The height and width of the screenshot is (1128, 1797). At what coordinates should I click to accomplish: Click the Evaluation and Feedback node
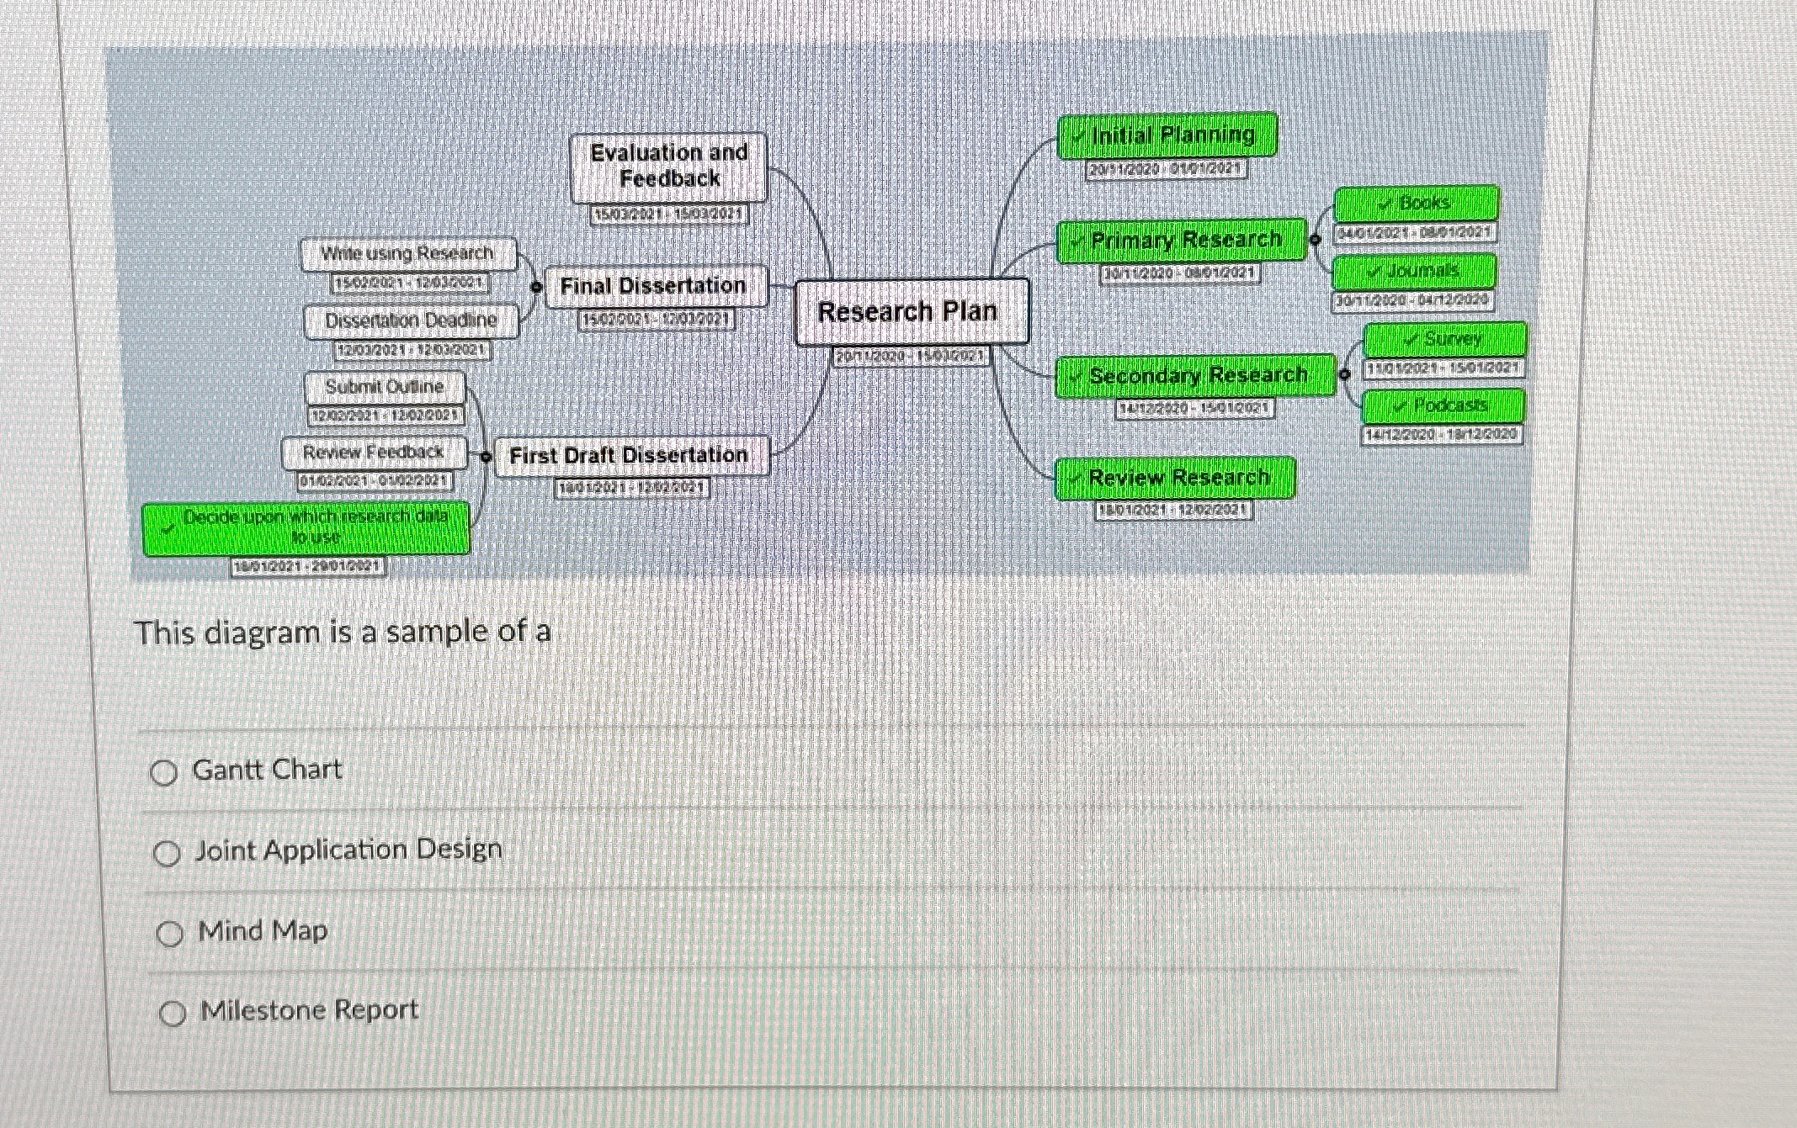point(668,167)
